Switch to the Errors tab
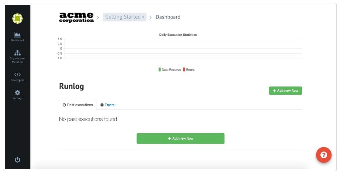Viewport: 339px width, 173px height. tap(108, 105)
